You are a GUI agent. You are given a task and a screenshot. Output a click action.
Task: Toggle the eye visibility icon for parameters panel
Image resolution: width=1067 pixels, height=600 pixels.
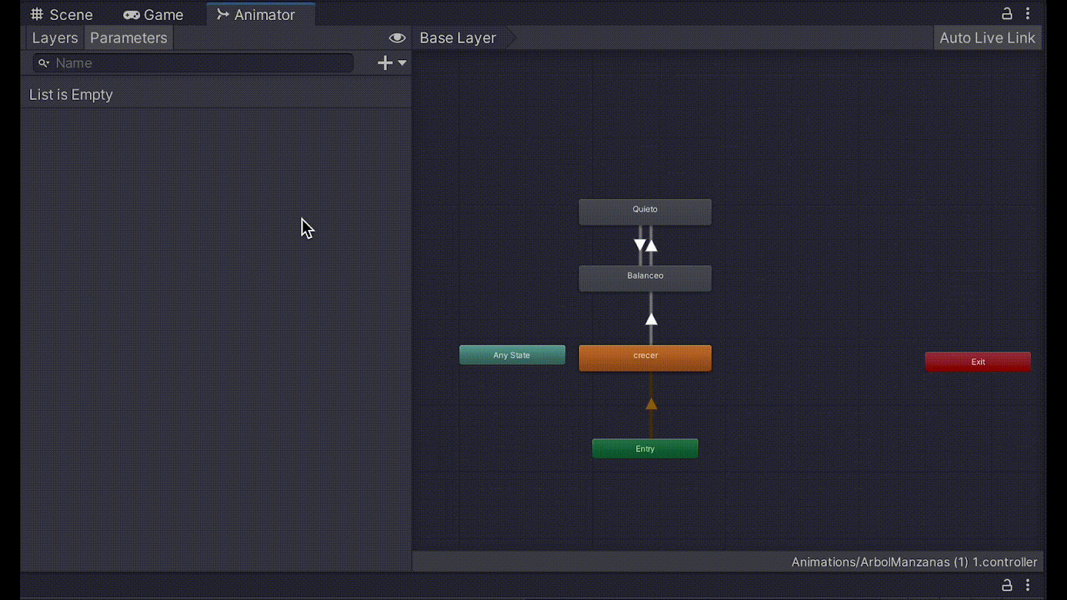[x=397, y=38]
